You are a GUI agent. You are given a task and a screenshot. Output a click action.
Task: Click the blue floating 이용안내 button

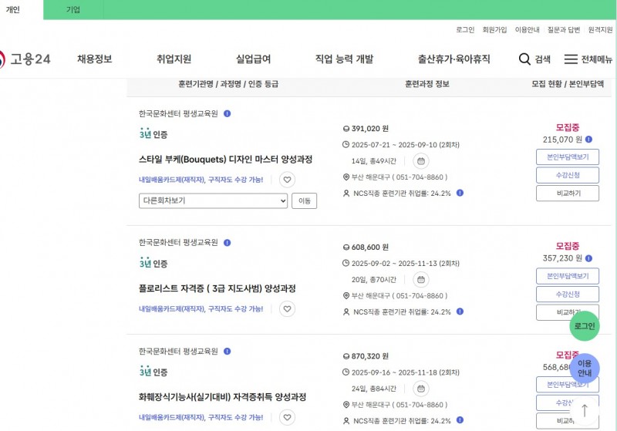point(585,368)
